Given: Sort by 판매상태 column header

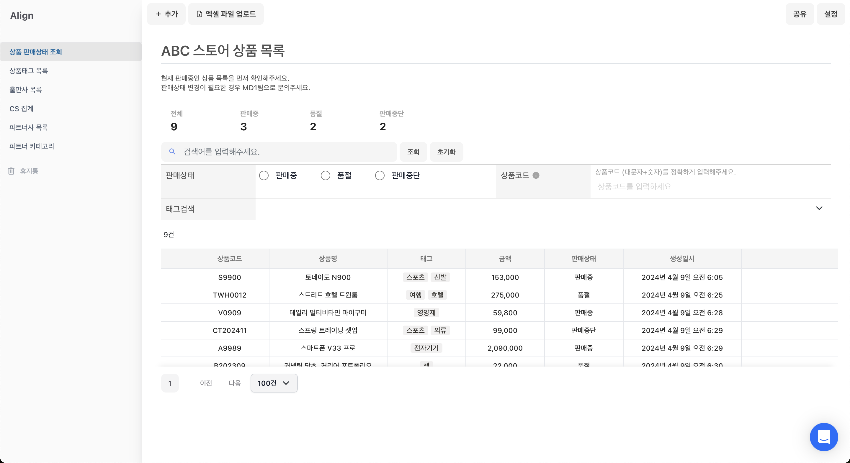Looking at the screenshot, I should (x=583, y=259).
